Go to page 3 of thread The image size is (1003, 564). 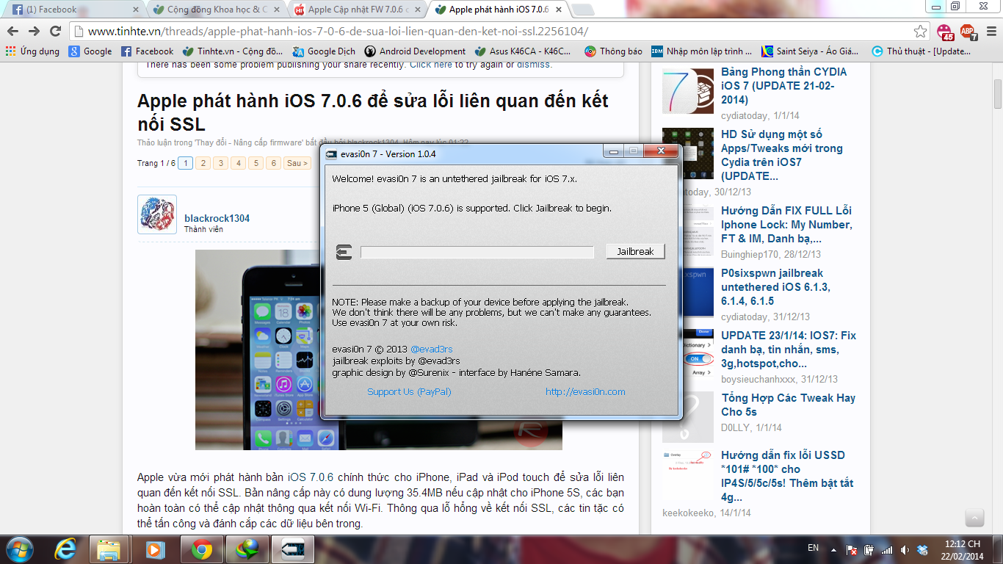pos(220,163)
